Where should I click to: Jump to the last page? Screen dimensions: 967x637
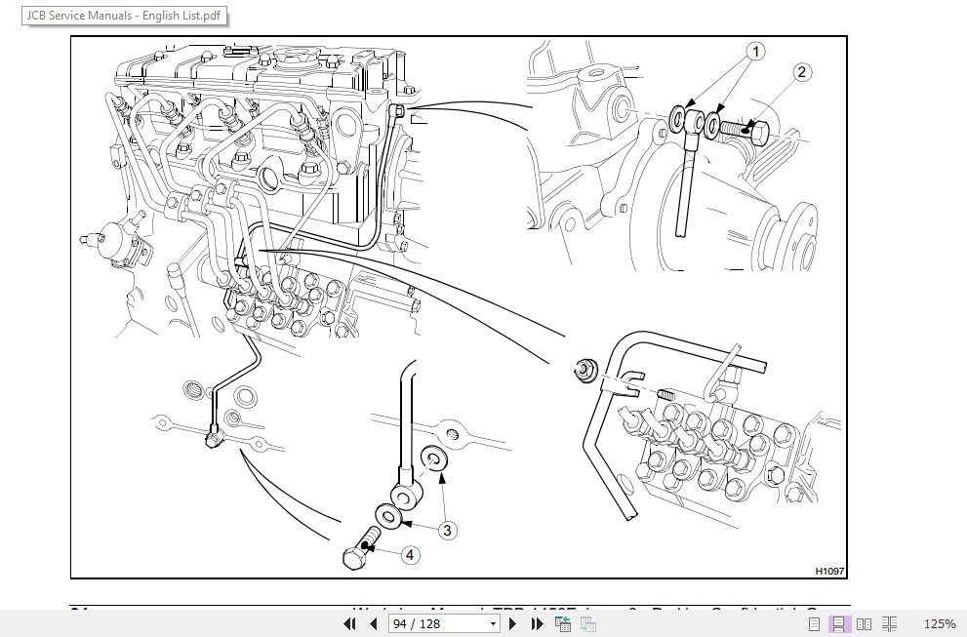(535, 623)
